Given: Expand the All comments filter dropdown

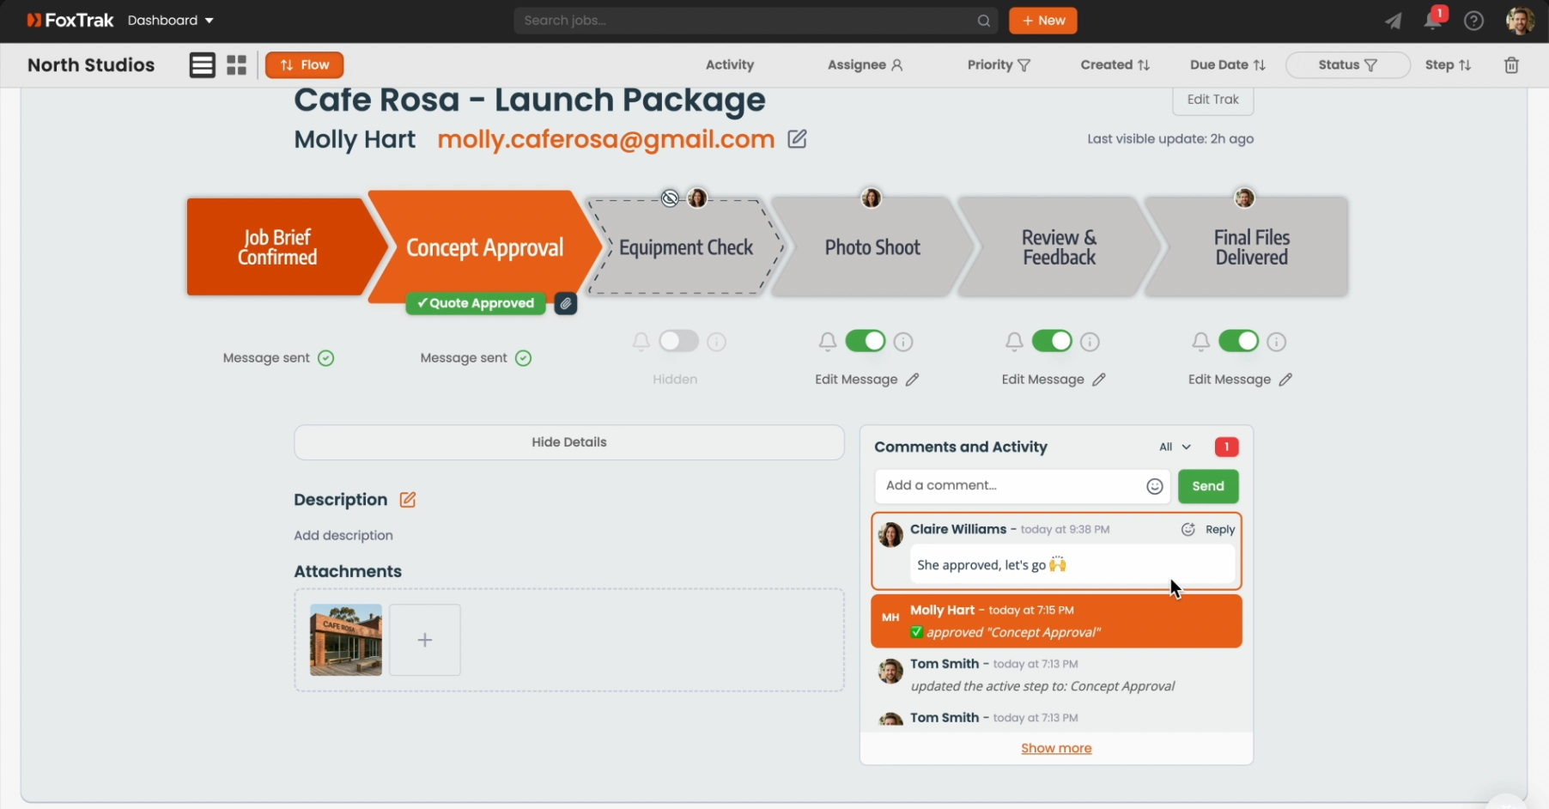Looking at the screenshot, I should click(x=1175, y=447).
